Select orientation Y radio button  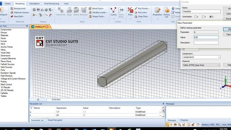tap(203, 17)
